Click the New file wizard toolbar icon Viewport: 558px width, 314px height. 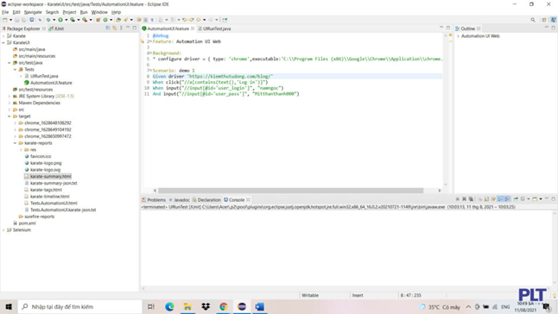point(4,20)
